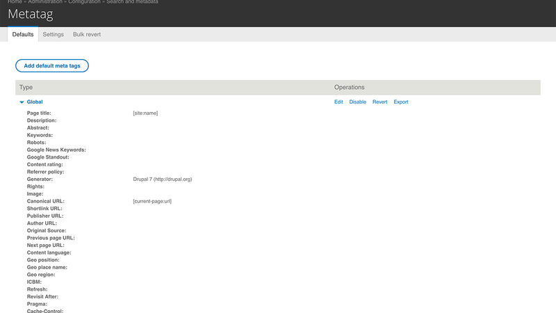Click the 'Next page URL:' label
Screen dimensions: 556x313
(46, 246)
